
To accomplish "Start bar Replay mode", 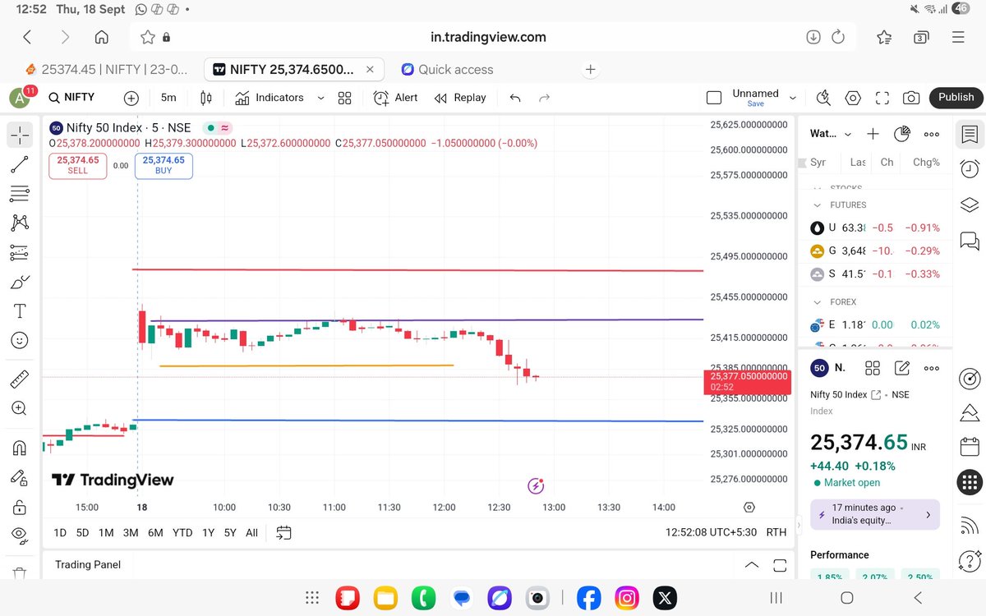I will tap(460, 98).
